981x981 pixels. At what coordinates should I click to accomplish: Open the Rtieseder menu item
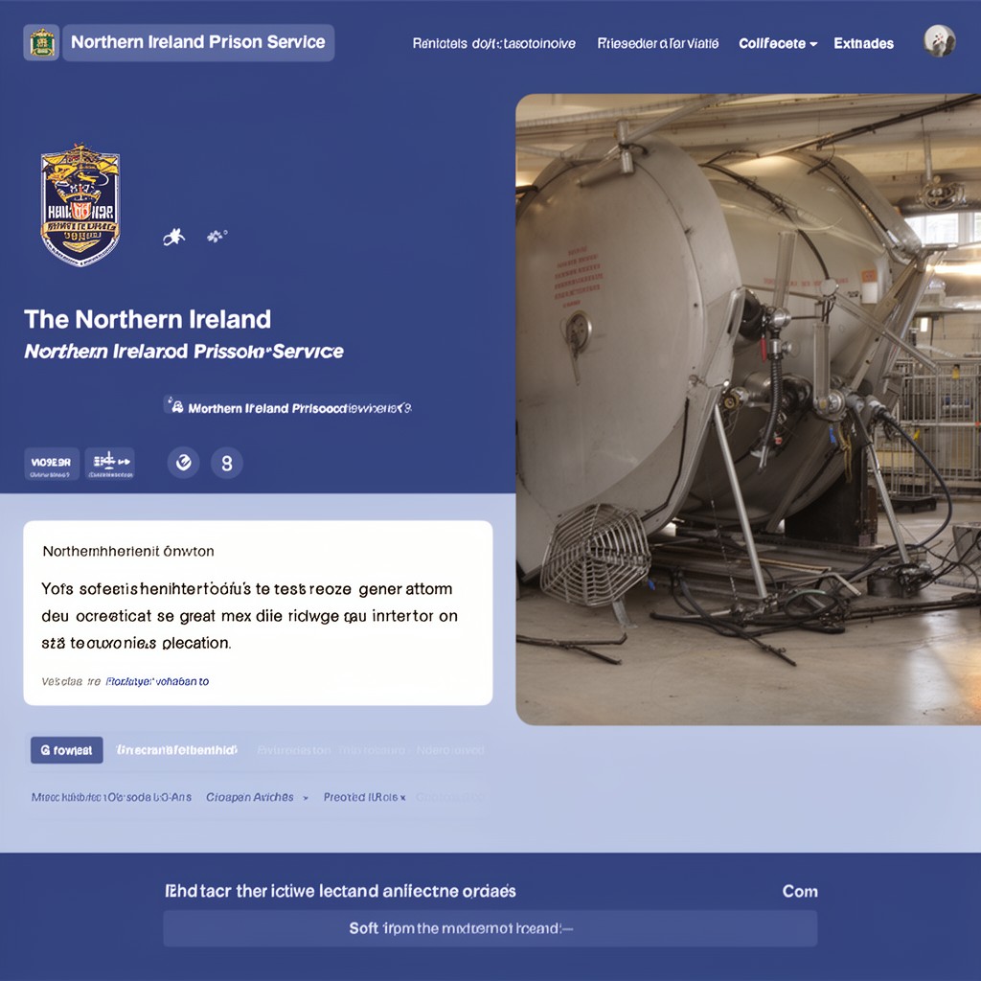(x=657, y=44)
